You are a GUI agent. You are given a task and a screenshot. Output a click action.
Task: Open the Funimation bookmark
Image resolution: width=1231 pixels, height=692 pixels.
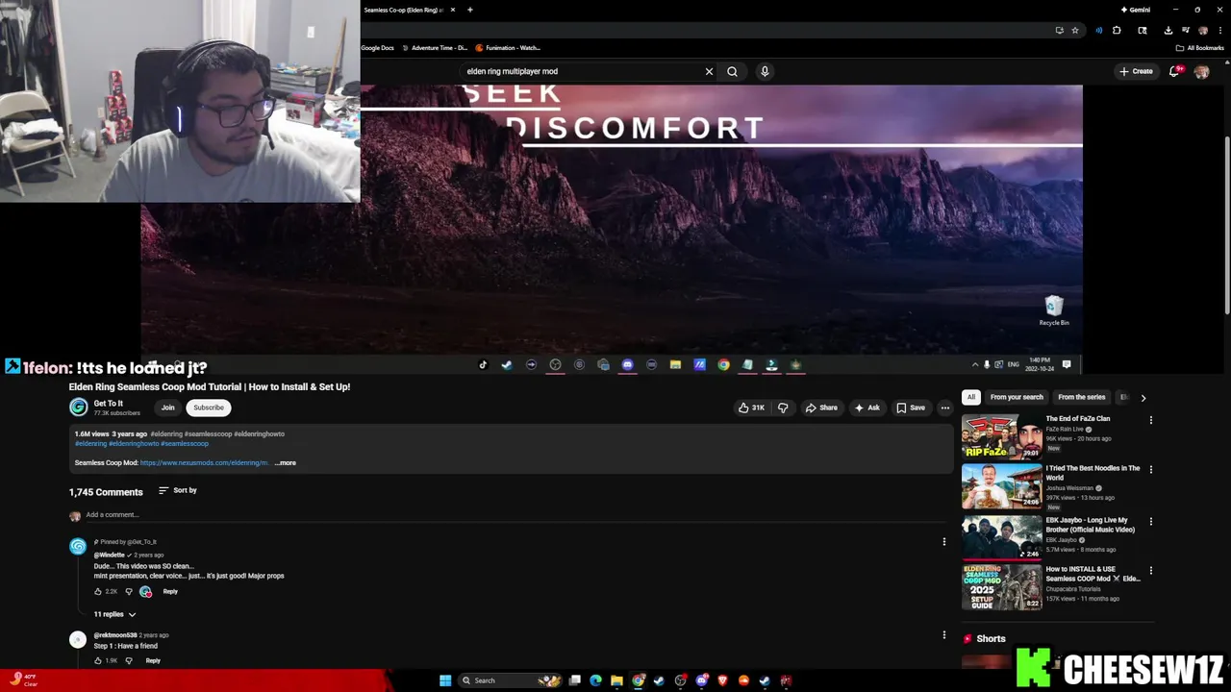tap(509, 47)
